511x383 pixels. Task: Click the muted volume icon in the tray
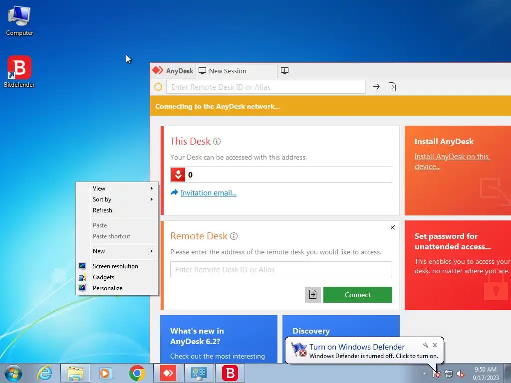[461, 374]
